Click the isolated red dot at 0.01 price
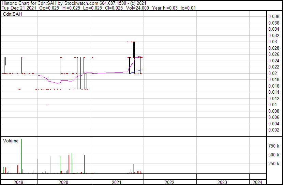The height and width of the screenshot is (185, 283). click(48, 105)
